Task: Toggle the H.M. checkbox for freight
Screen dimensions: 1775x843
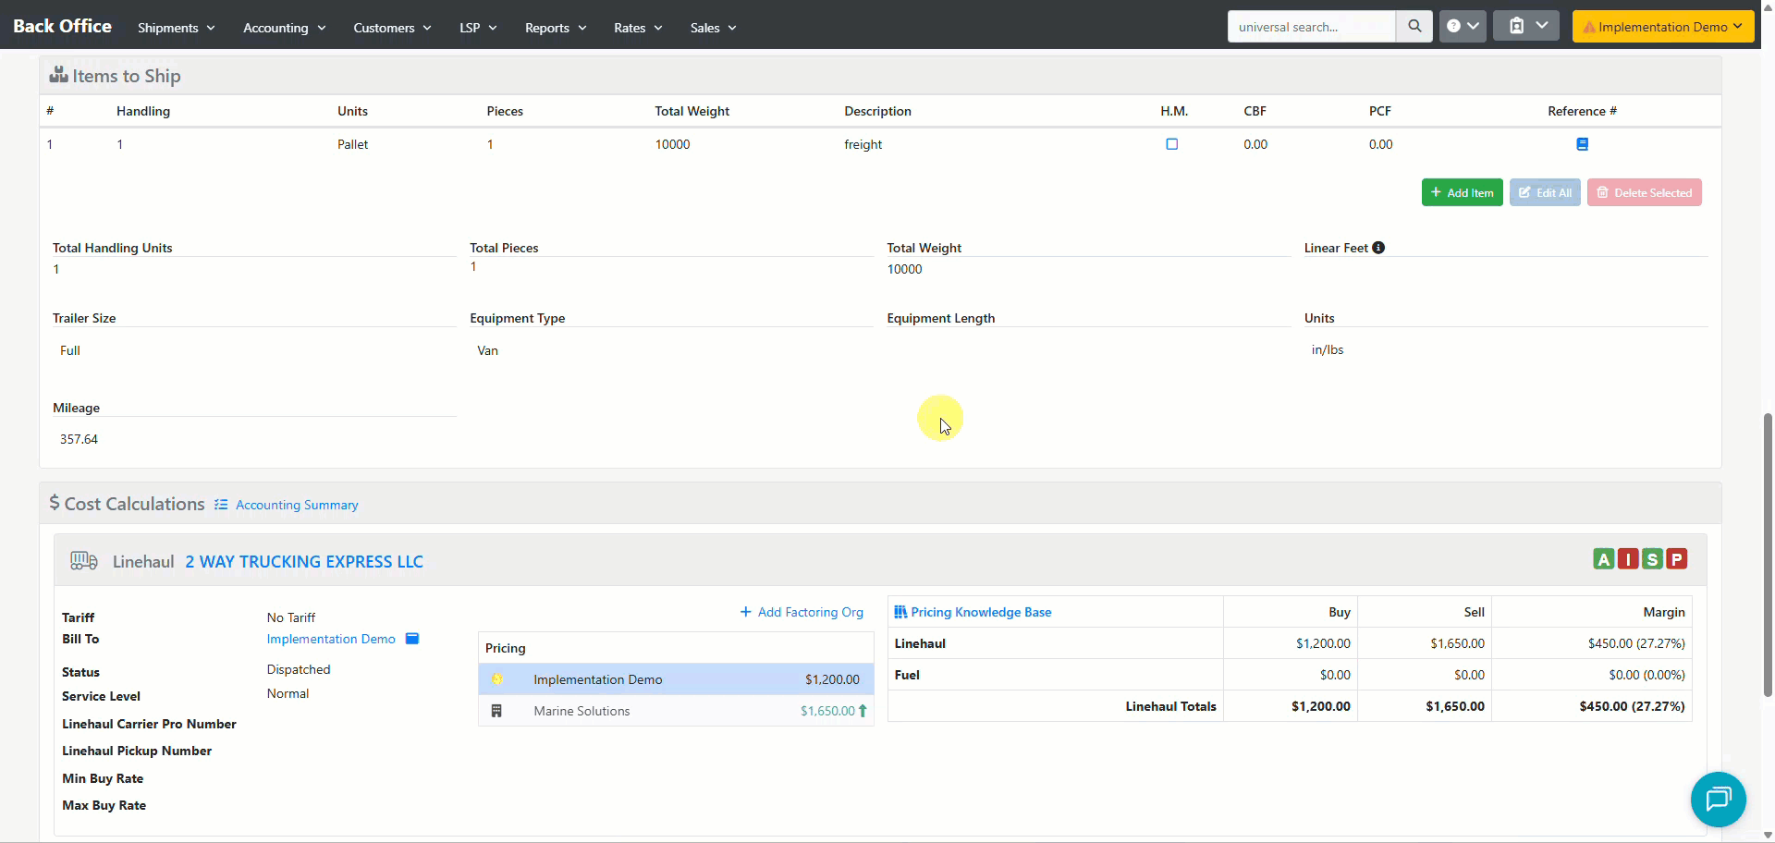Action: click(x=1171, y=144)
